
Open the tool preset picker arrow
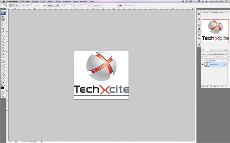click(x=6, y=5)
